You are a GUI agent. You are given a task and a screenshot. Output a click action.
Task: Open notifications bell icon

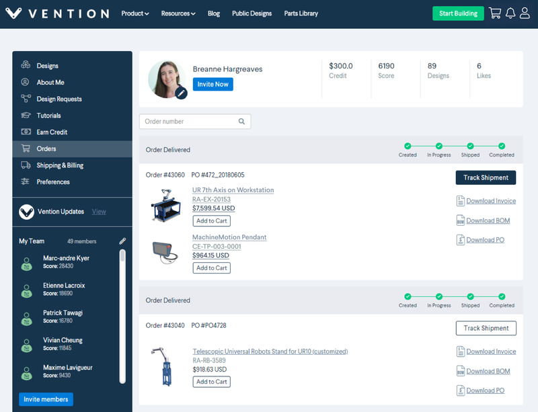click(510, 13)
